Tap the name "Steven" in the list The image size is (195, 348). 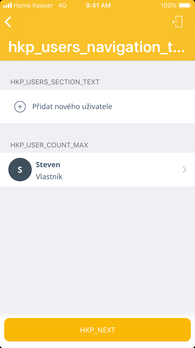[48, 165]
